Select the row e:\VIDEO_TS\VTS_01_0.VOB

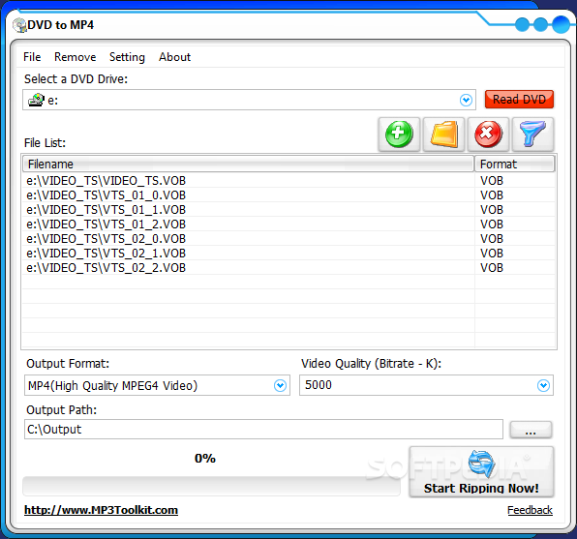point(288,195)
